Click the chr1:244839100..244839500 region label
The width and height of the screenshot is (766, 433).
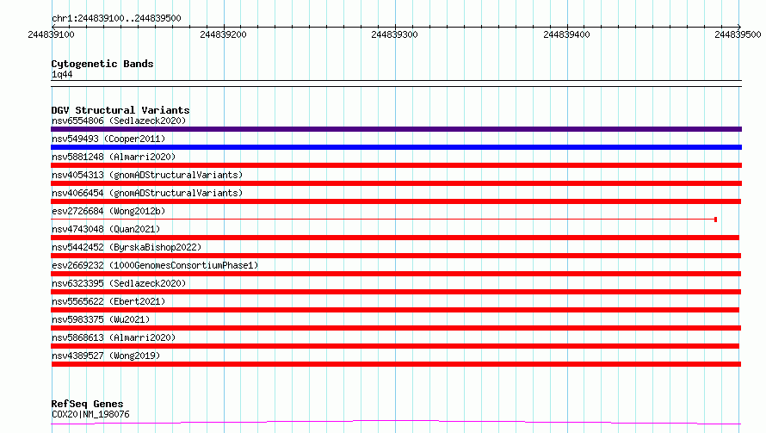[116, 18]
